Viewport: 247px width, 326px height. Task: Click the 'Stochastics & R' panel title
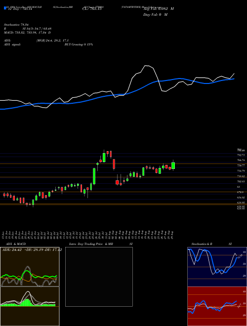(x=202, y=244)
